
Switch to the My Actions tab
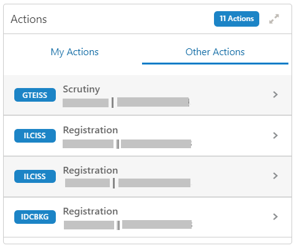pos(74,52)
